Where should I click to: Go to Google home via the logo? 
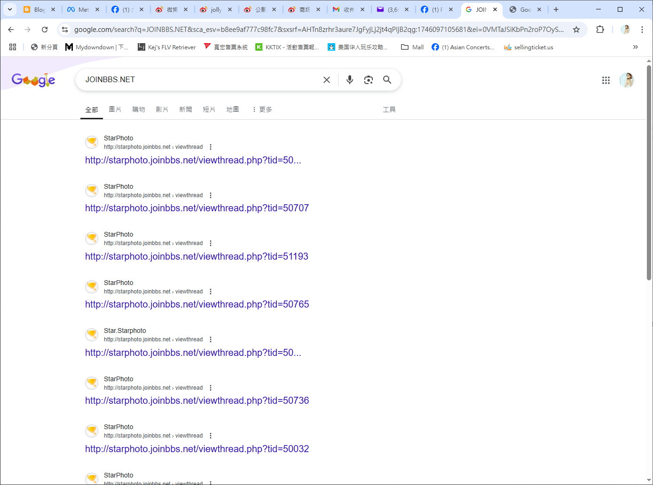pos(33,80)
